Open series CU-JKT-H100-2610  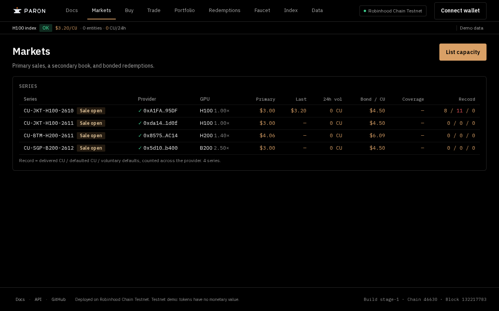pyautogui.click(x=49, y=111)
